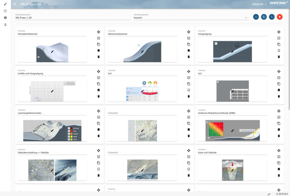Screen dimensions: 290x196
Task: Click the pencil edit icon in the left sidebar
Action: [5, 4]
